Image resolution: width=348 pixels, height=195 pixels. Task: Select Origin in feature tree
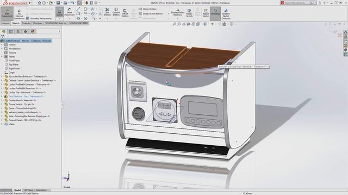[x=10, y=73]
